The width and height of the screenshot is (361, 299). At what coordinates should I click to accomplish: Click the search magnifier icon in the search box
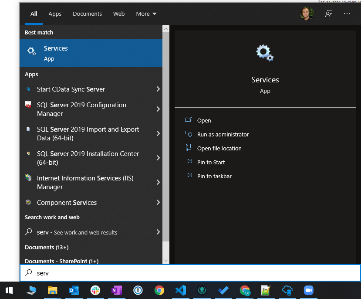29,273
